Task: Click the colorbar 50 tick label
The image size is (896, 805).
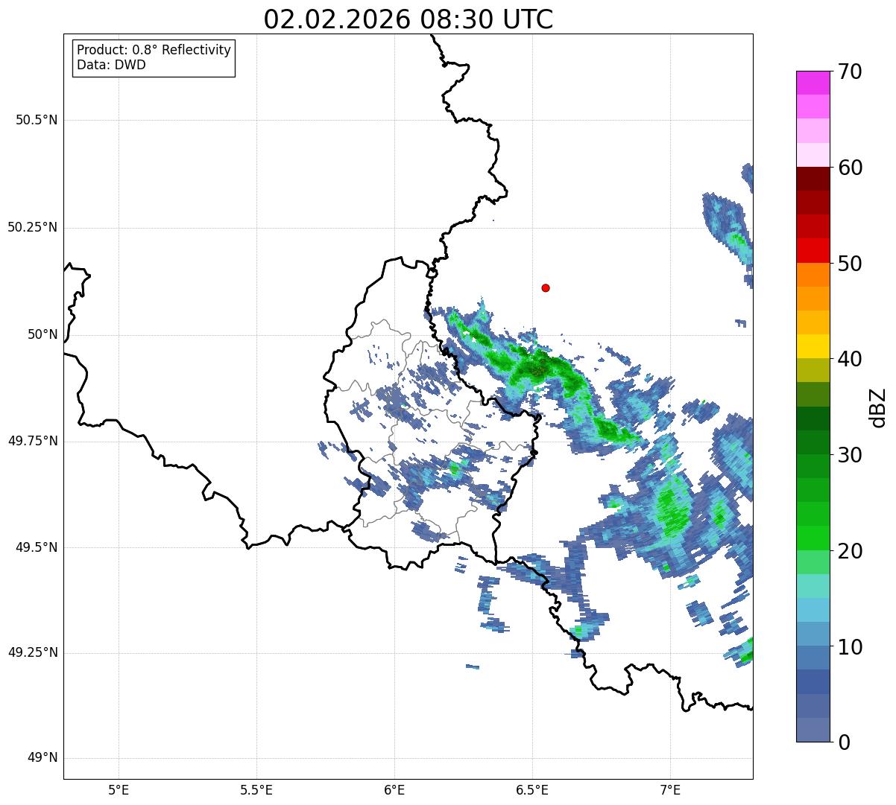Action: 849,264
